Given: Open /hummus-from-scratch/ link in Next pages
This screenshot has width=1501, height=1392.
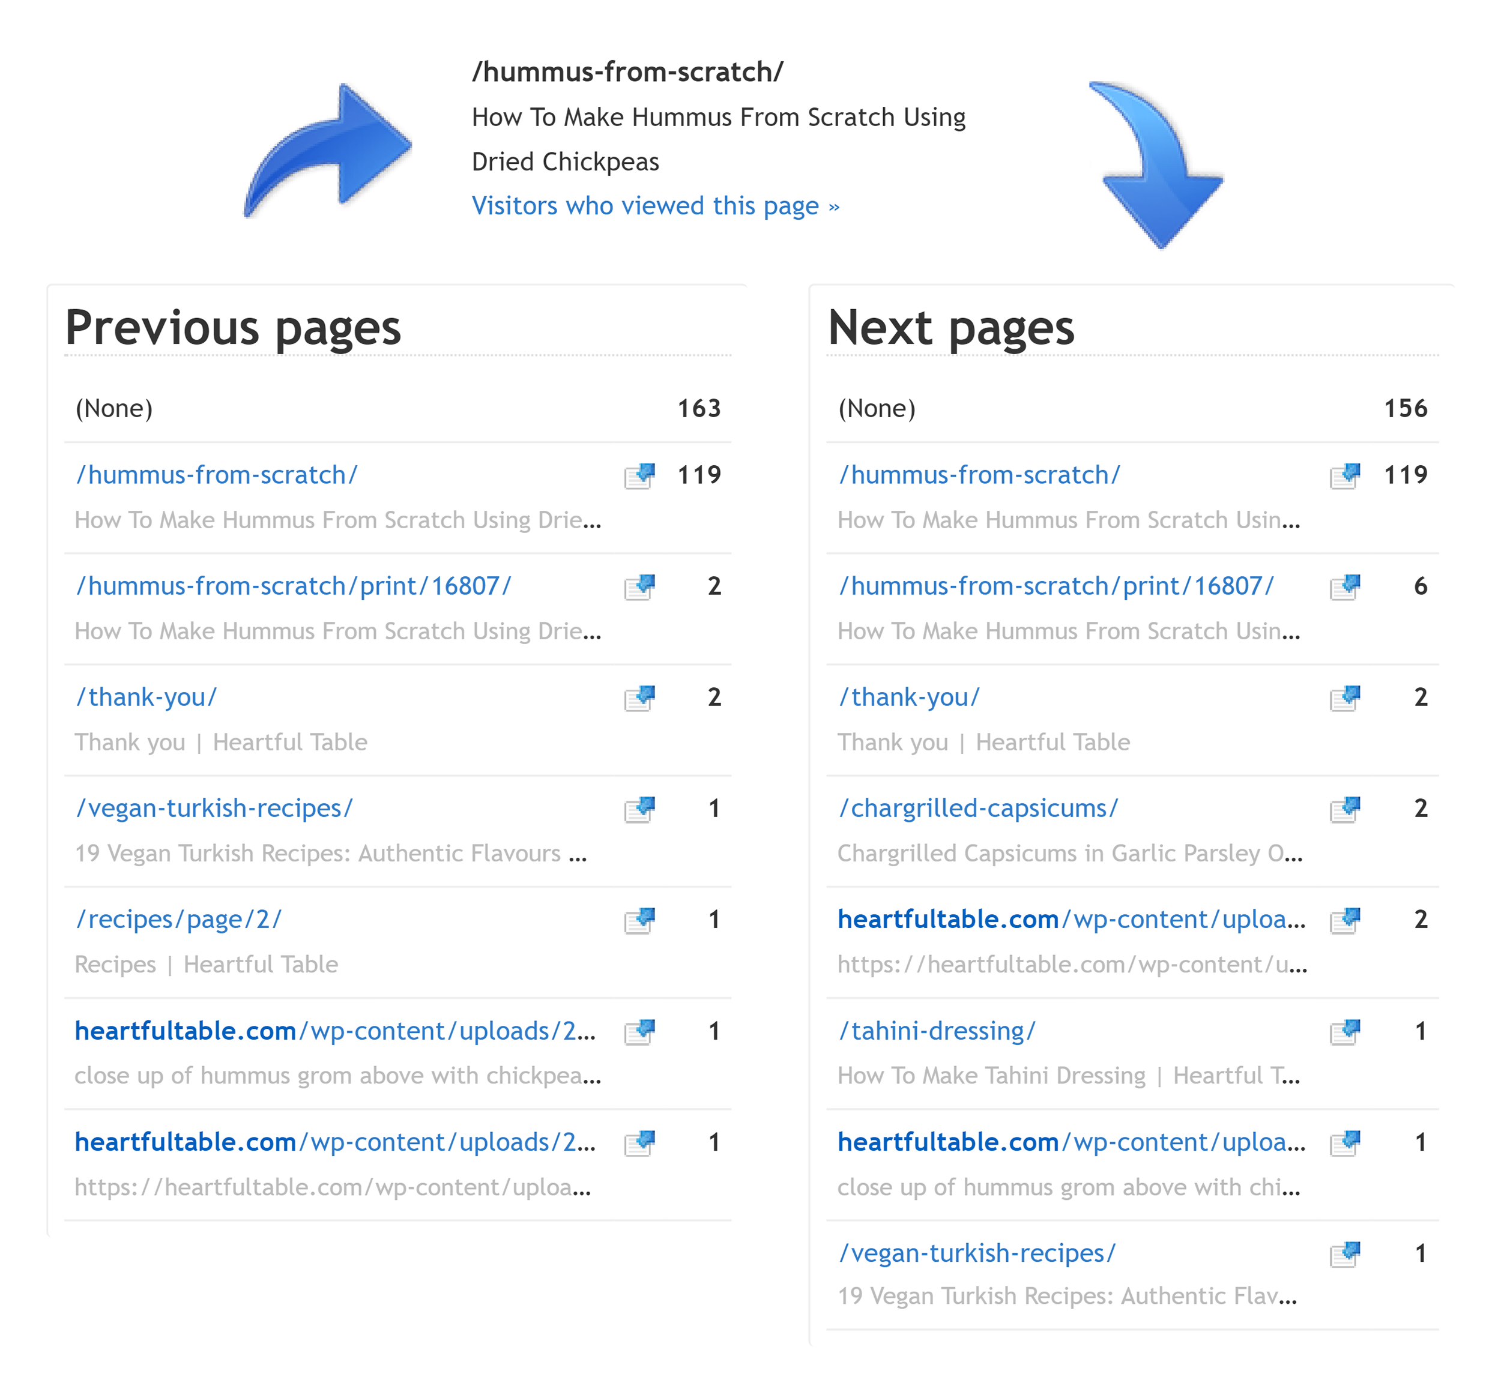Looking at the screenshot, I should [980, 475].
